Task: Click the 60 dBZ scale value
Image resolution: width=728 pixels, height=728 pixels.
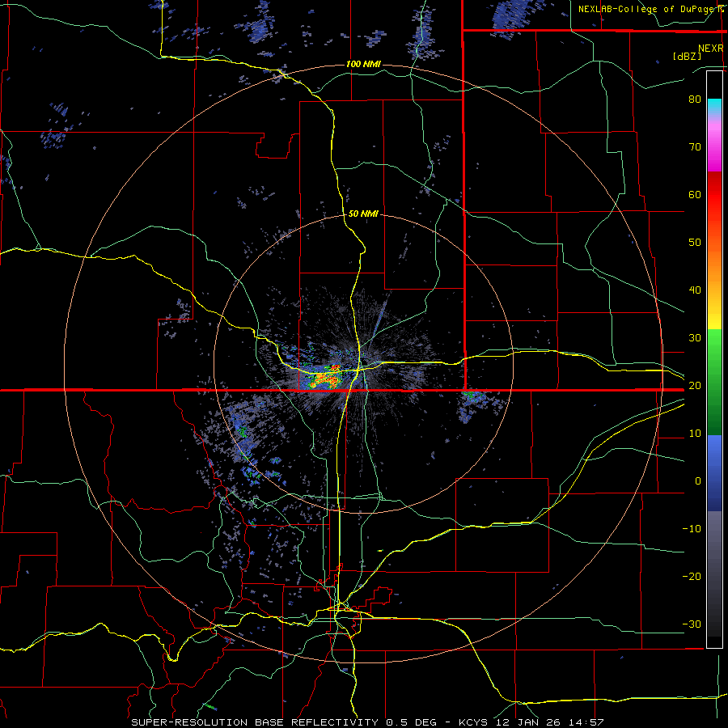Action: (695, 194)
